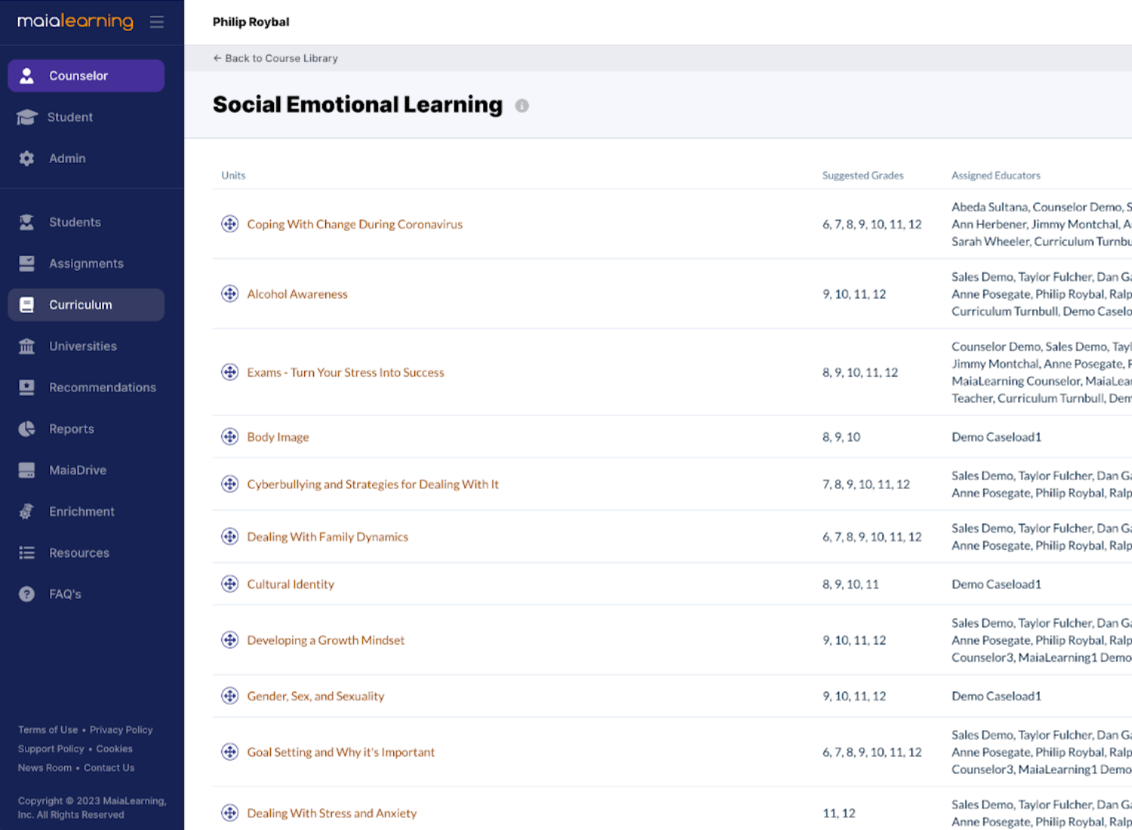Click the Reports pie chart icon
Screen dimensions: 1132x830
[26, 429]
